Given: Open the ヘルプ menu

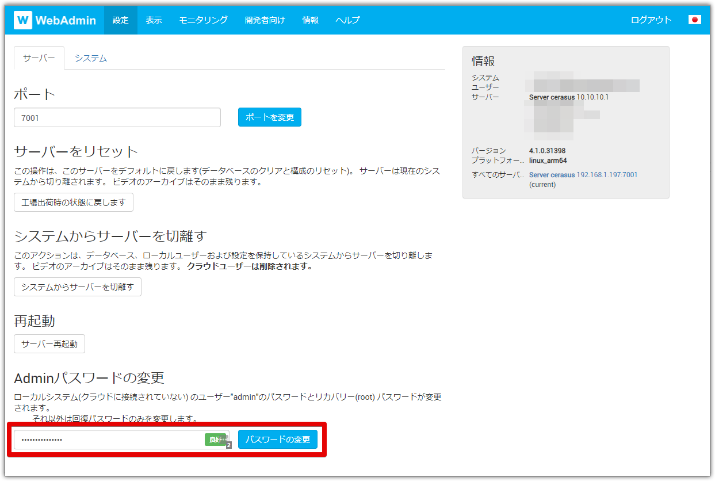Looking at the screenshot, I should click(347, 20).
